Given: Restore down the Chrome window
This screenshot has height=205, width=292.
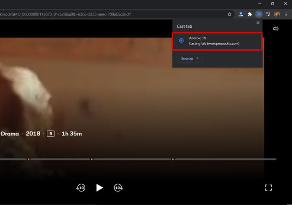Looking at the screenshot, I should click(x=273, y=4).
